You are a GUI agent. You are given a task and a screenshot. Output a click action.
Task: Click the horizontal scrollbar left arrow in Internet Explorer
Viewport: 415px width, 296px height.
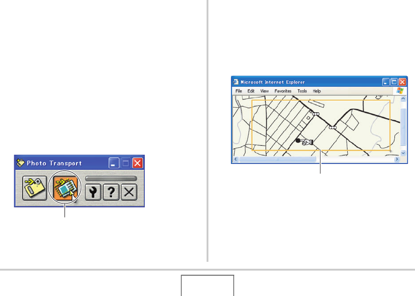(236, 159)
